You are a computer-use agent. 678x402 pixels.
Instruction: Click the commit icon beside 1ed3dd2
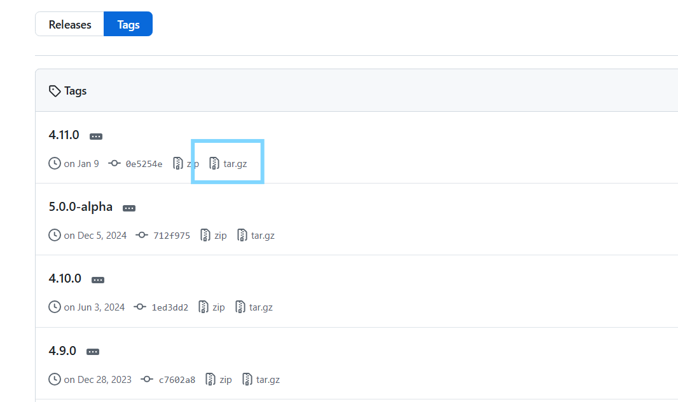coord(140,307)
